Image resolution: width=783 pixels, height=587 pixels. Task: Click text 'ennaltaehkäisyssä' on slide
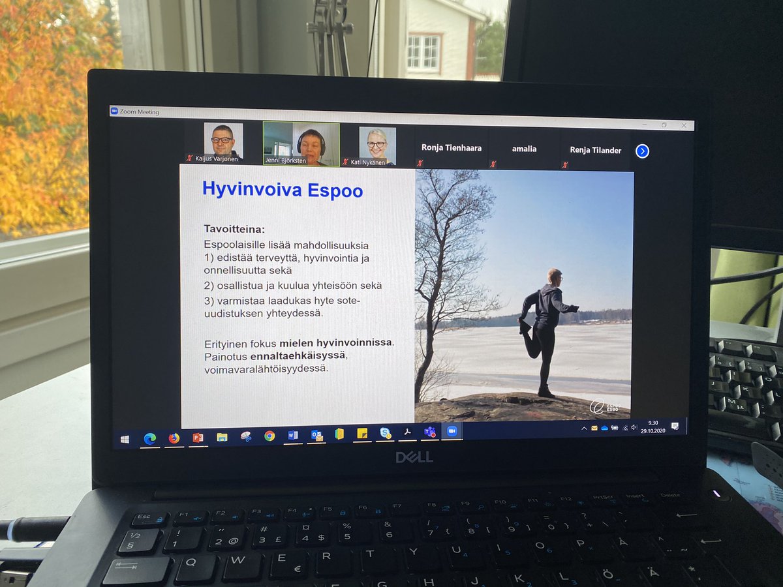point(298,356)
